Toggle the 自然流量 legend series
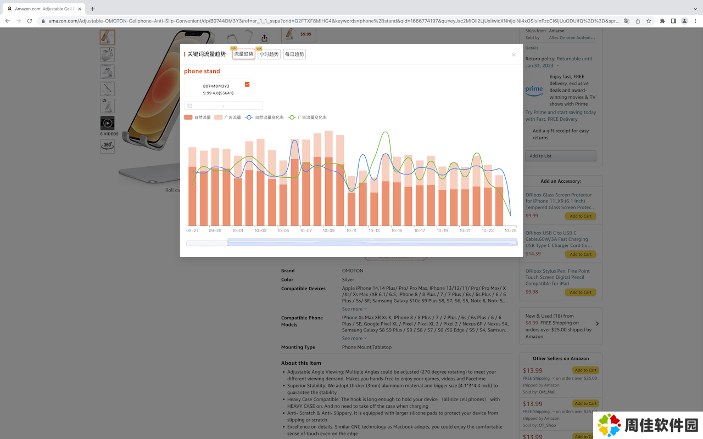The width and height of the screenshot is (703, 439). (x=198, y=117)
